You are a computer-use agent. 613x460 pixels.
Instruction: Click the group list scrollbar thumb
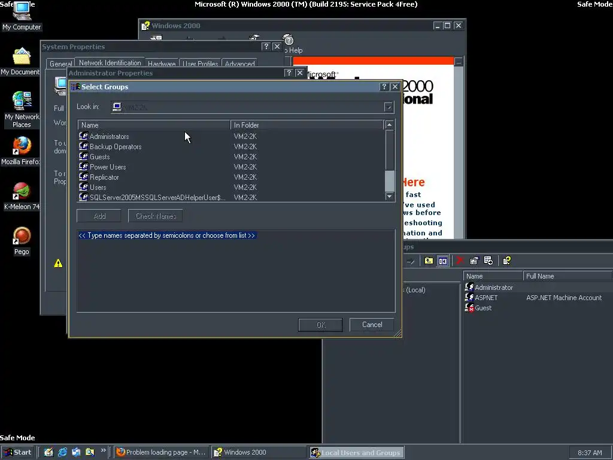[389, 180]
